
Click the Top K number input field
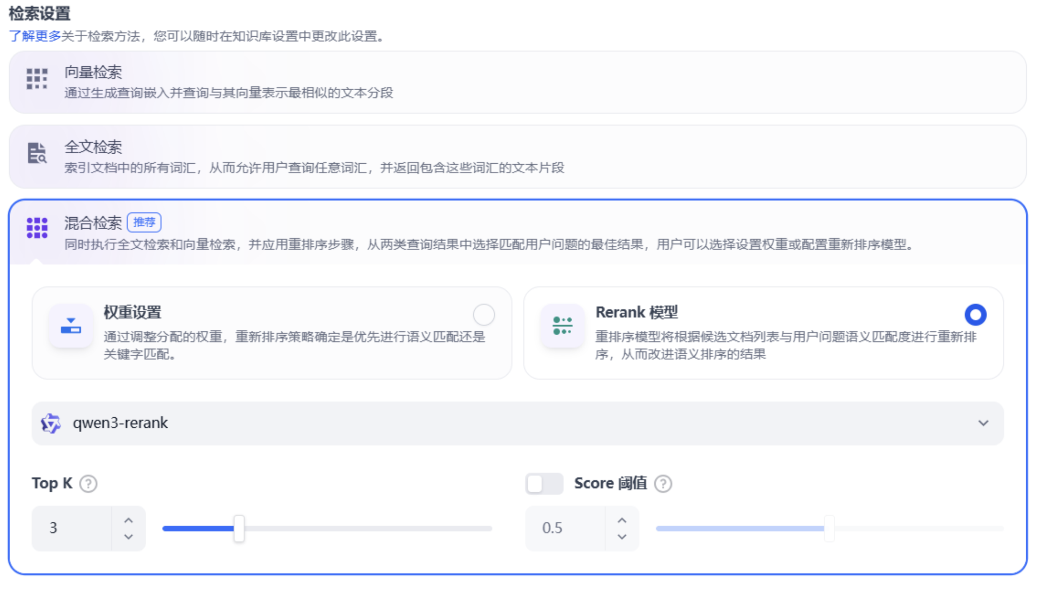[x=72, y=528]
